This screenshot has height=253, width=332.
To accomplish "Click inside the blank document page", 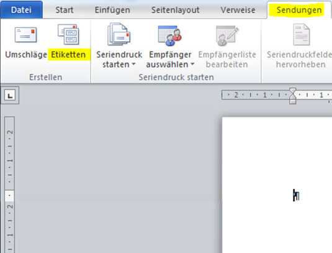I will coord(277,185).
